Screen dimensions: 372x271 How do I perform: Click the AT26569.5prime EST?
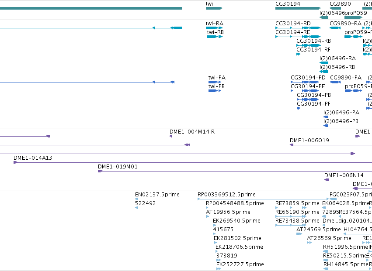coord(309,243)
